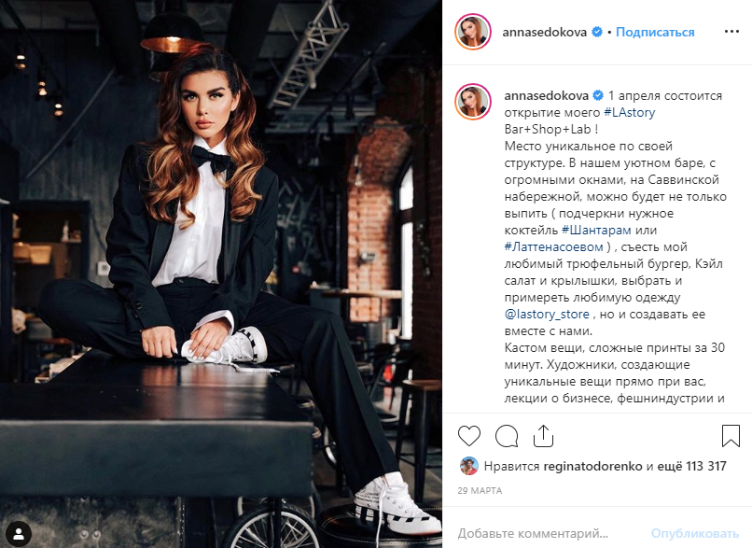Open the #Латтенасоевом hashtag
The height and width of the screenshot is (548, 752).
tap(553, 246)
